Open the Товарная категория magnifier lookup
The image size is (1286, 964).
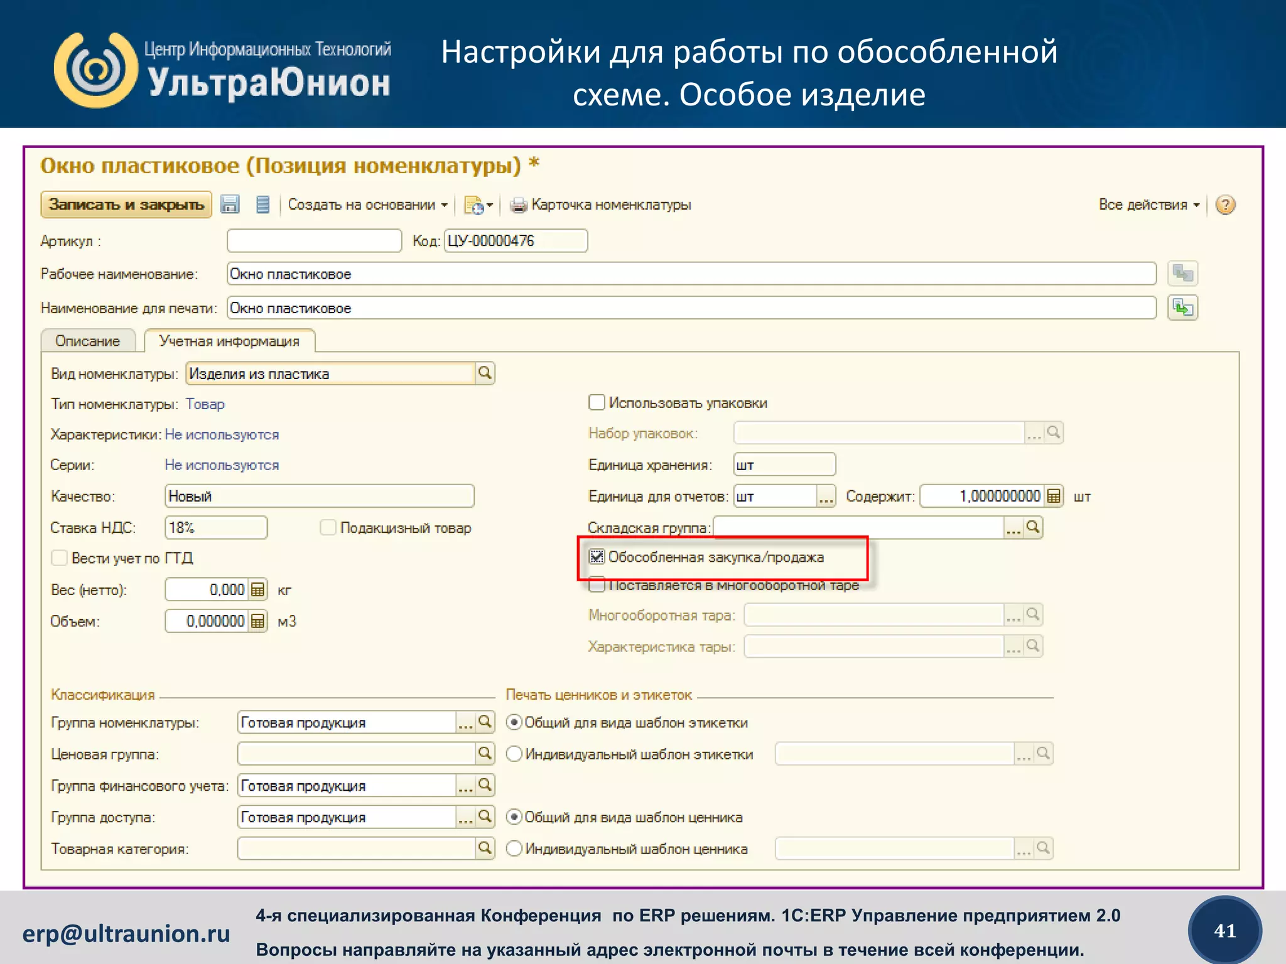(485, 849)
